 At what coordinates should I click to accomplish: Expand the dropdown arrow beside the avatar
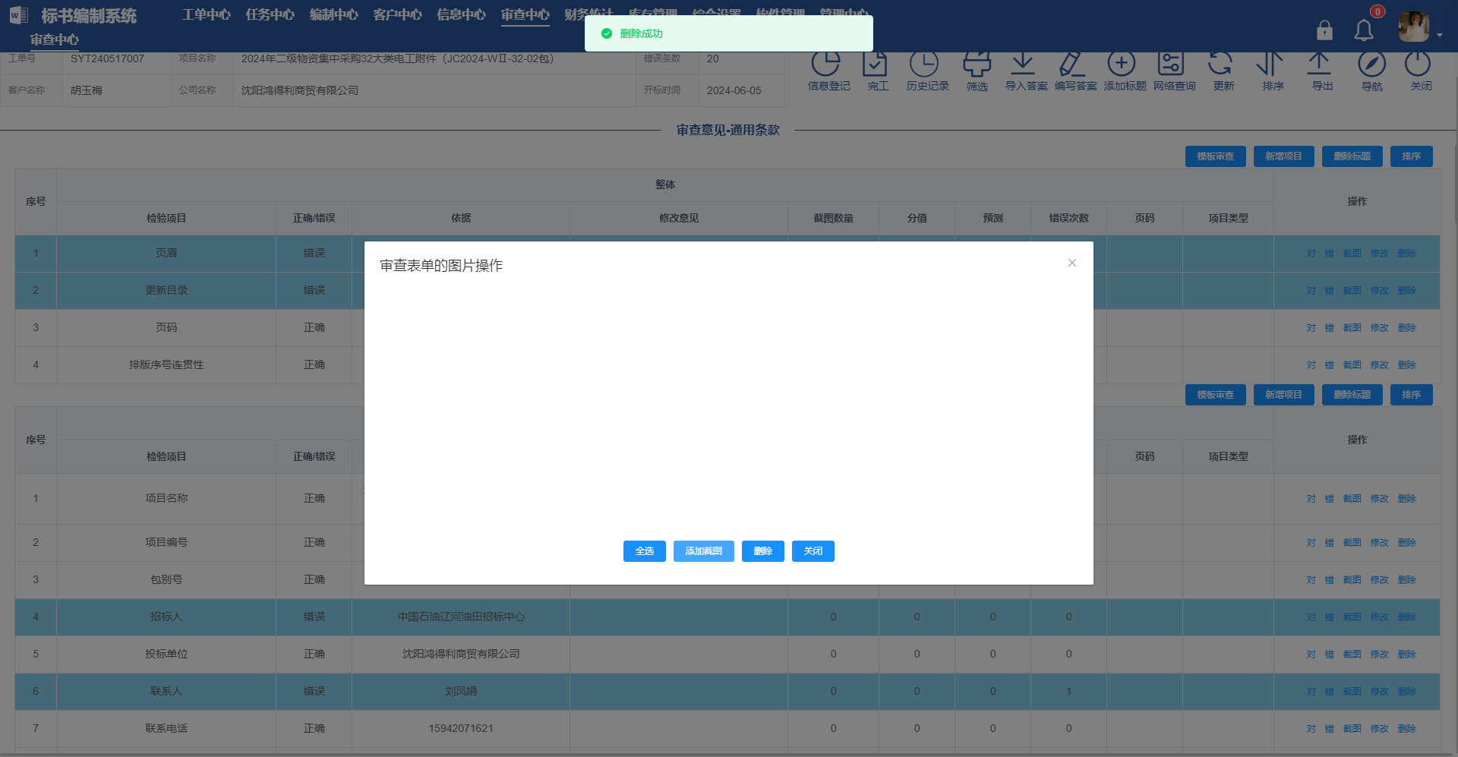[1440, 35]
